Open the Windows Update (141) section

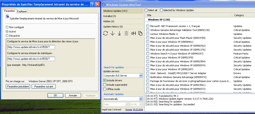point(123,11)
